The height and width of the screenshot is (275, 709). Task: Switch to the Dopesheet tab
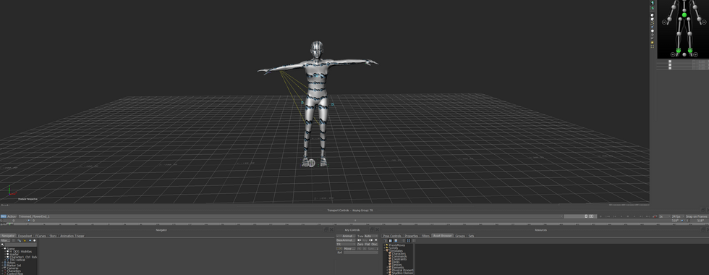[x=25, y=236]
